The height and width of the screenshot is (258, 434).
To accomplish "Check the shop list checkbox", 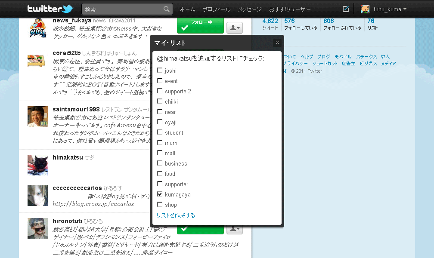I will pos(160,204).
